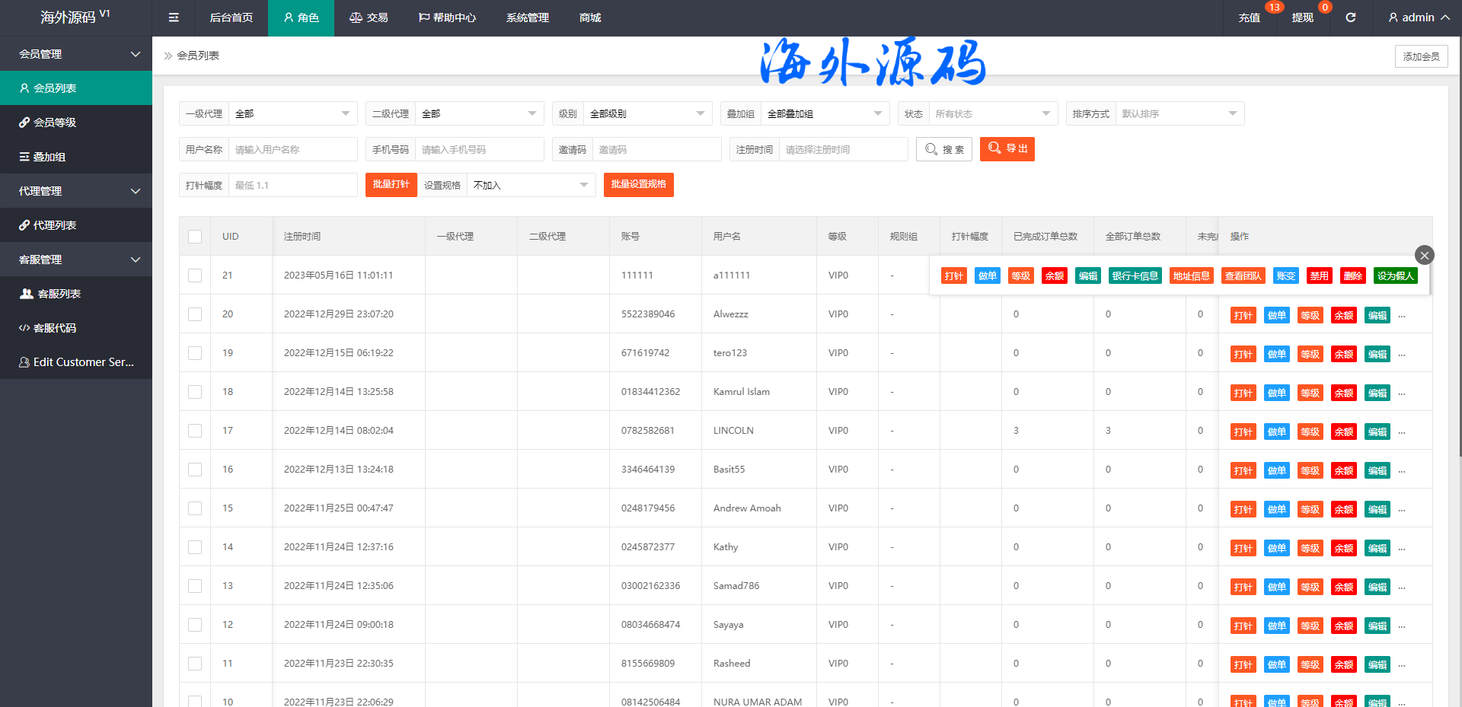Open 会员等级 link icon in sidebar
Image resolution: width=1462 pixels, height=707 pixels.
pos(24,123)
